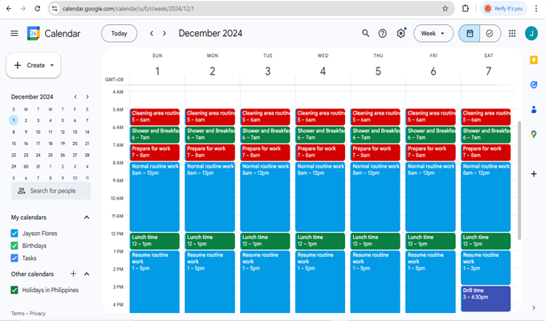Open the Settings gear menu
The height and width of the screenshot is (321, 545).
coord(401,33)
